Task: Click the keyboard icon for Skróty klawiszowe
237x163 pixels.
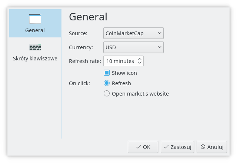Action: 35,47
